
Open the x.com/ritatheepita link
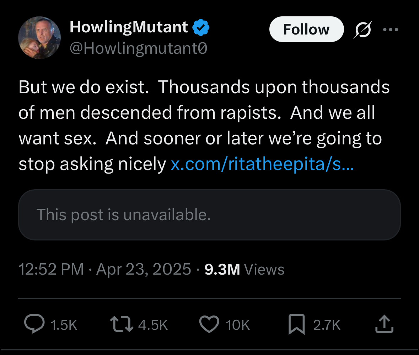pyautogui.click(x=262, y=164)
